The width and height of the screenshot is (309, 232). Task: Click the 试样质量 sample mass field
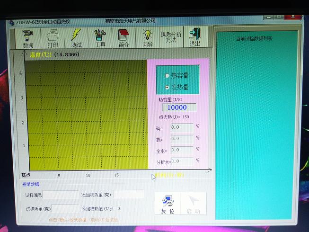(x=65, y=208)
